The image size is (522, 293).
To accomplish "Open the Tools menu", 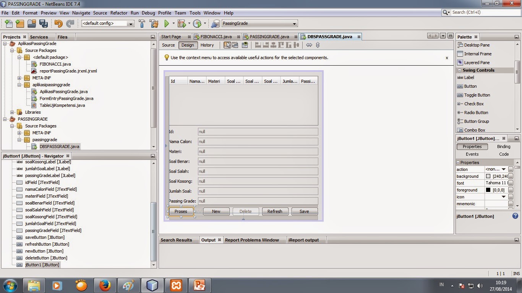I will (195, 13).
